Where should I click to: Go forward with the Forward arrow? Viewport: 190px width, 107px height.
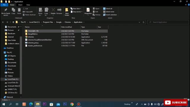click(x=7, y=22)
